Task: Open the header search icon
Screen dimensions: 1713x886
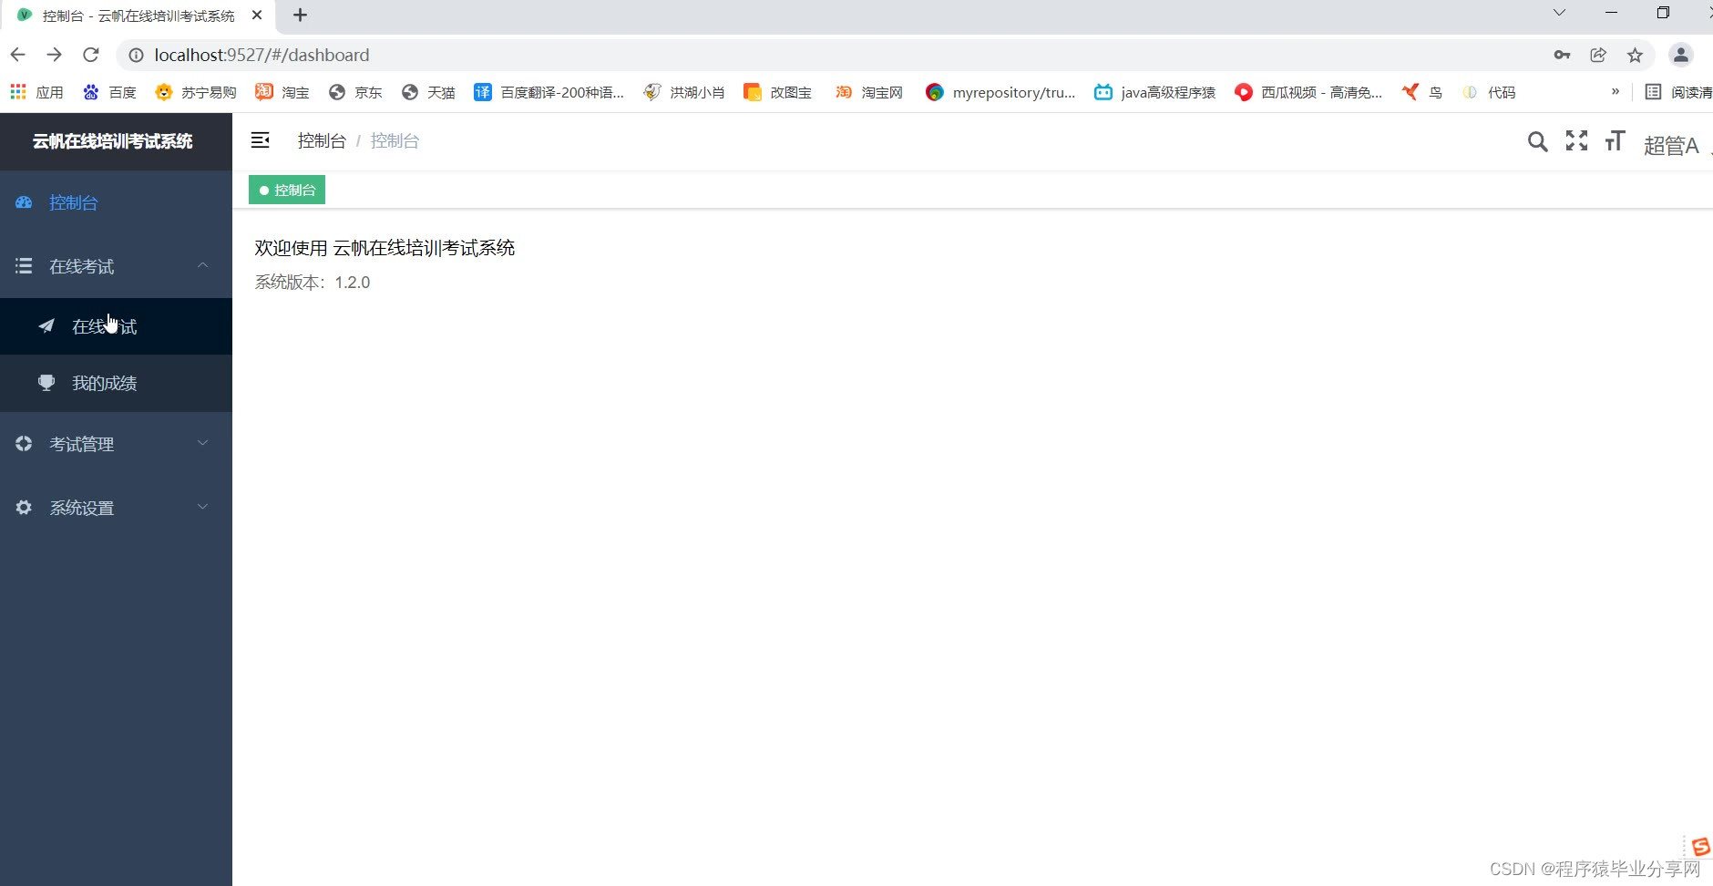Action: (1537, 141)
